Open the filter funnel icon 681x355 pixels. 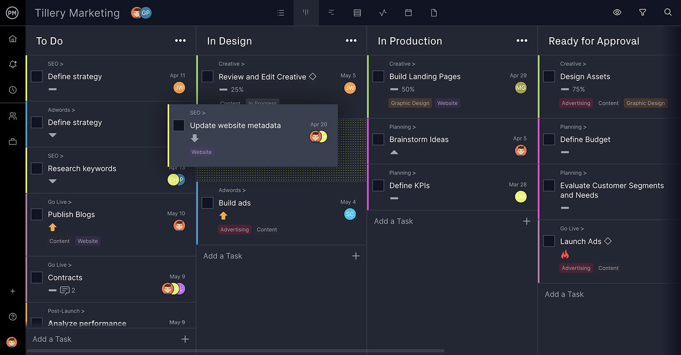(x=642, y=13)
